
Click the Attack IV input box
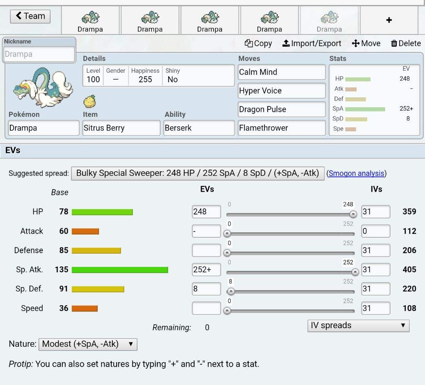click(376, 231)
